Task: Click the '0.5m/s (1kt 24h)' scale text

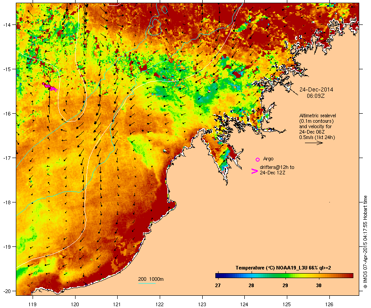Action: click(x=317, y=137)
